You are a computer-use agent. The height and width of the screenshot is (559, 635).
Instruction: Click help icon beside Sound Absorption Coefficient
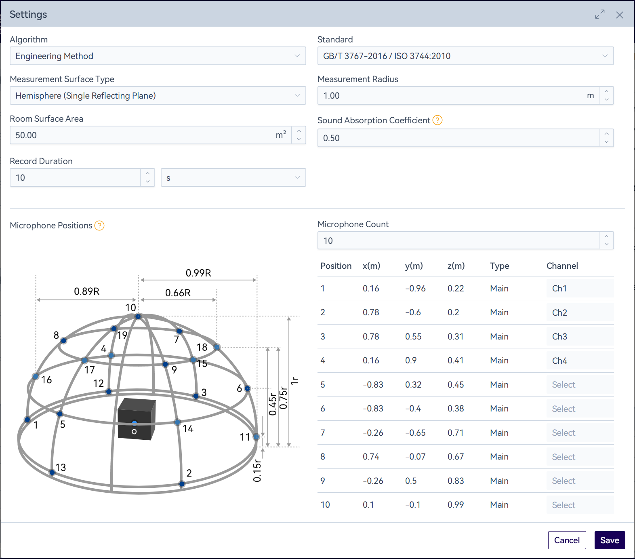coord(437,120)
